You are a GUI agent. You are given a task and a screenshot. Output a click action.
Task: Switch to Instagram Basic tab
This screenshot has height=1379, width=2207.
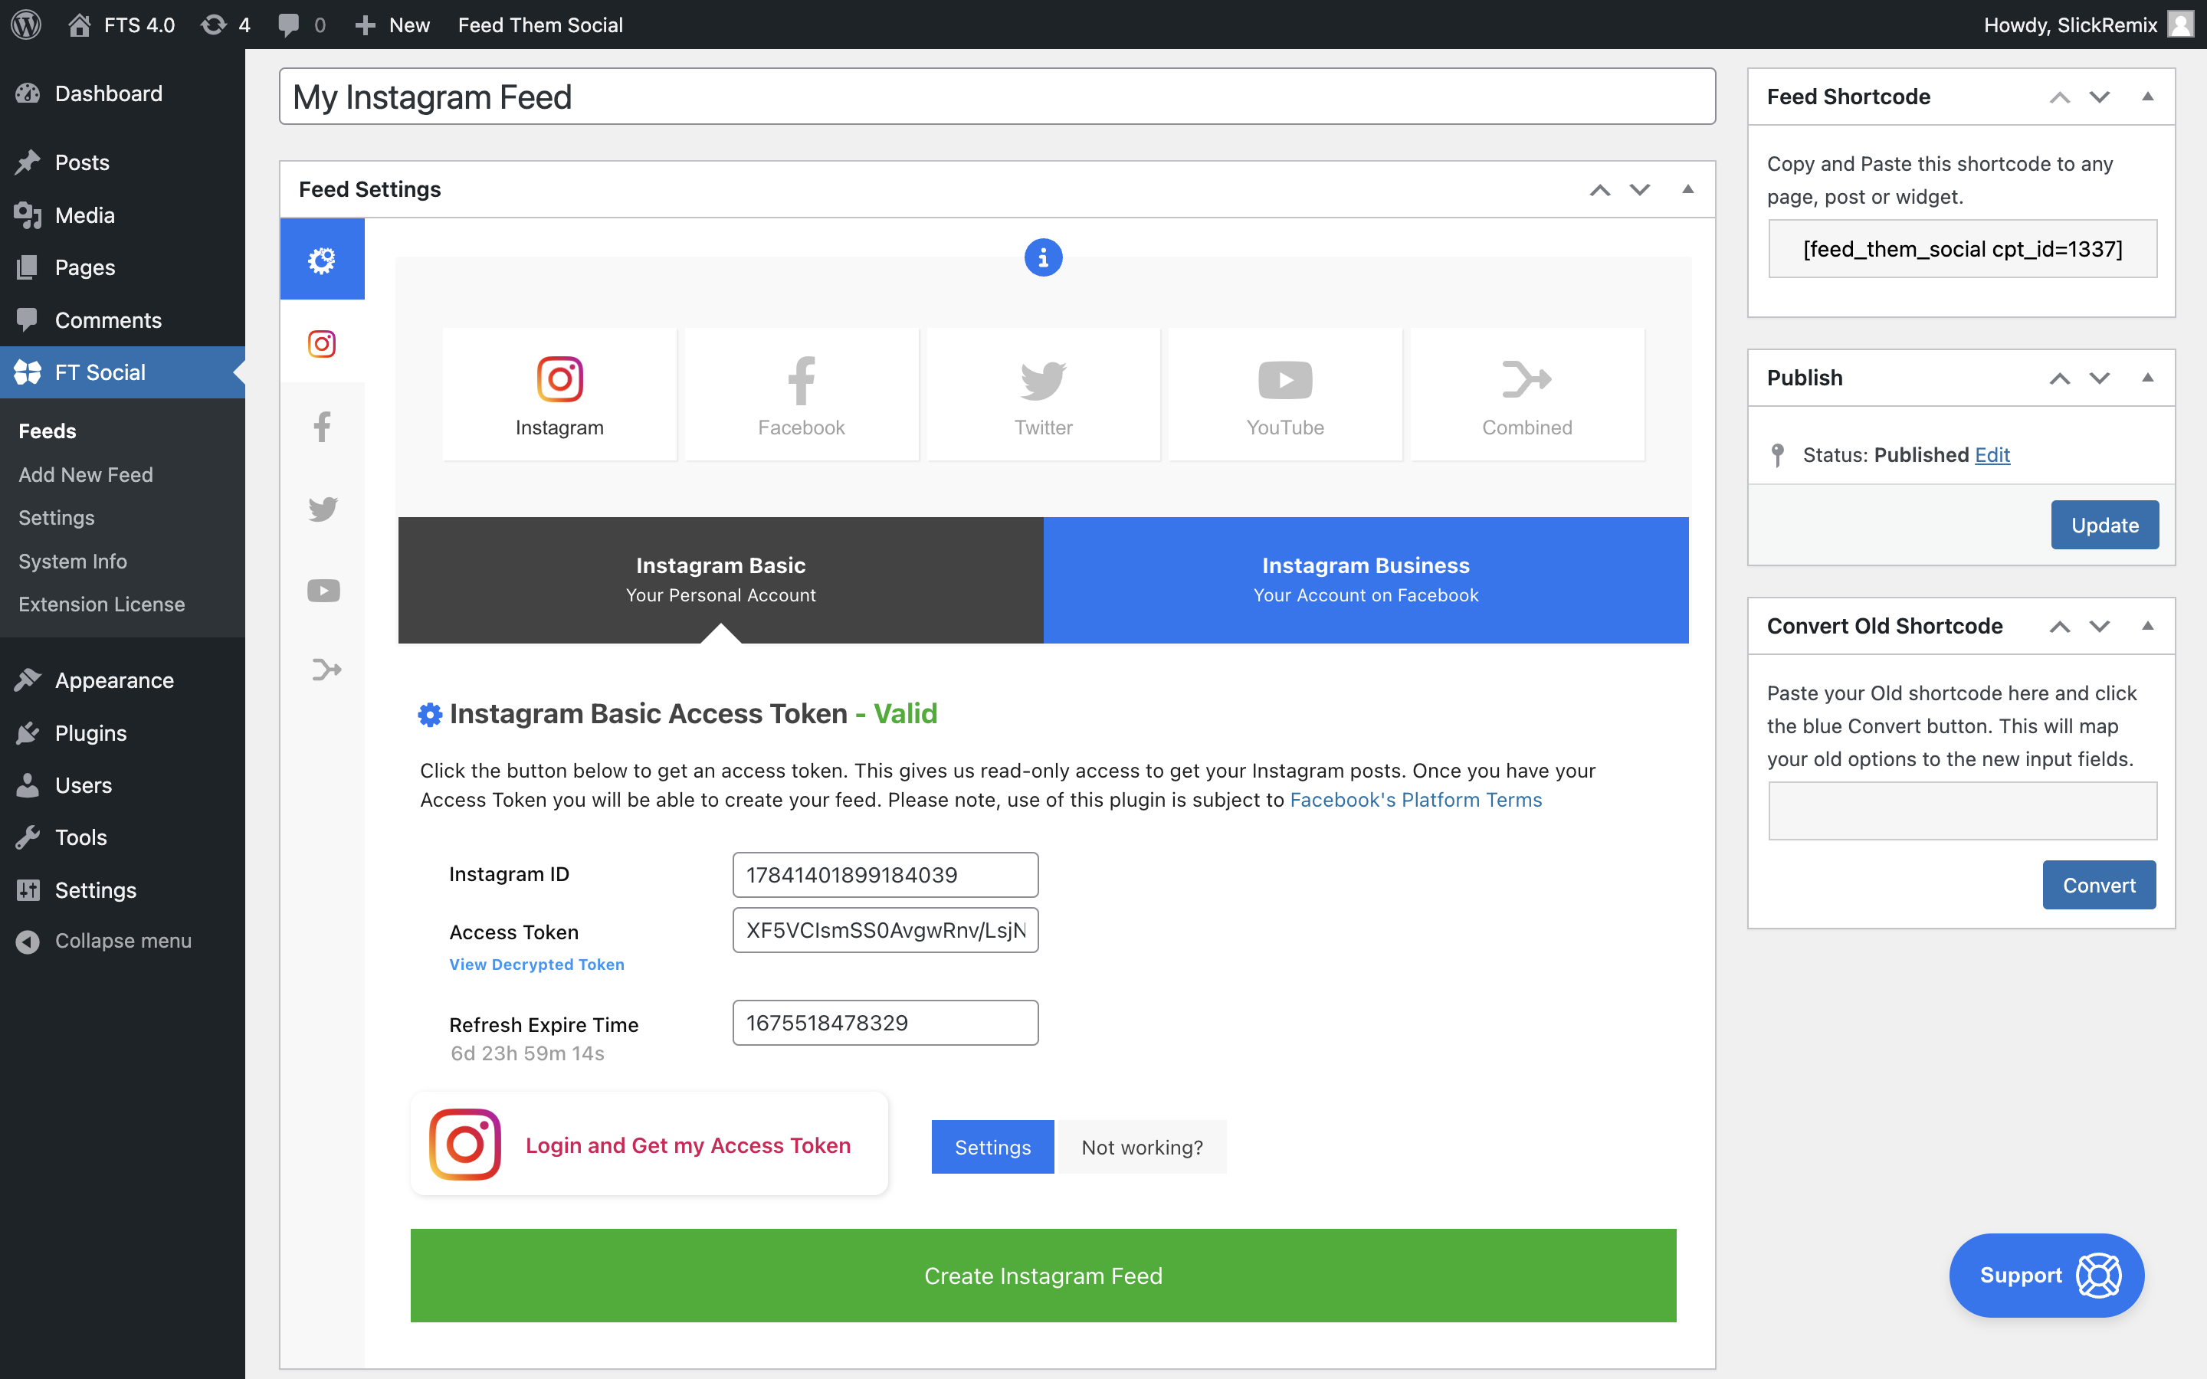tap(720, 580)
